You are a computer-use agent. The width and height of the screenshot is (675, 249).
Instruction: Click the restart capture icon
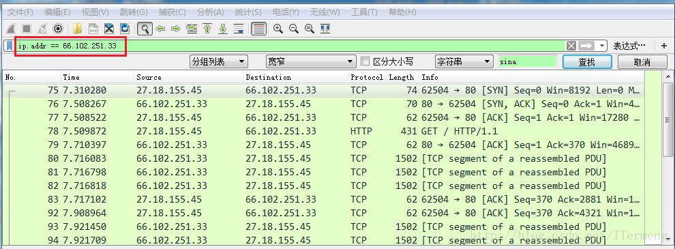coord(42,29)
